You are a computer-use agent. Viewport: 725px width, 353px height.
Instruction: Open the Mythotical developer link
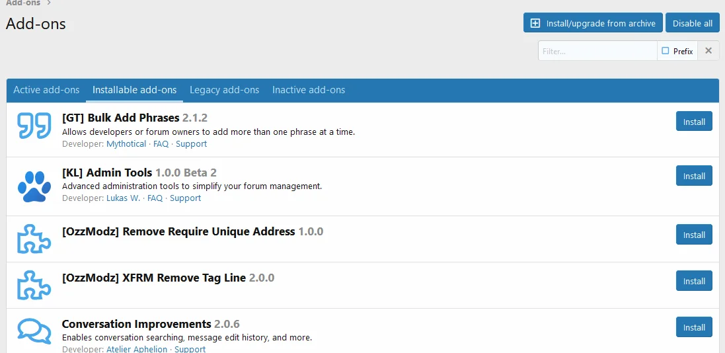pyautogui.click(x=126, y=144)
